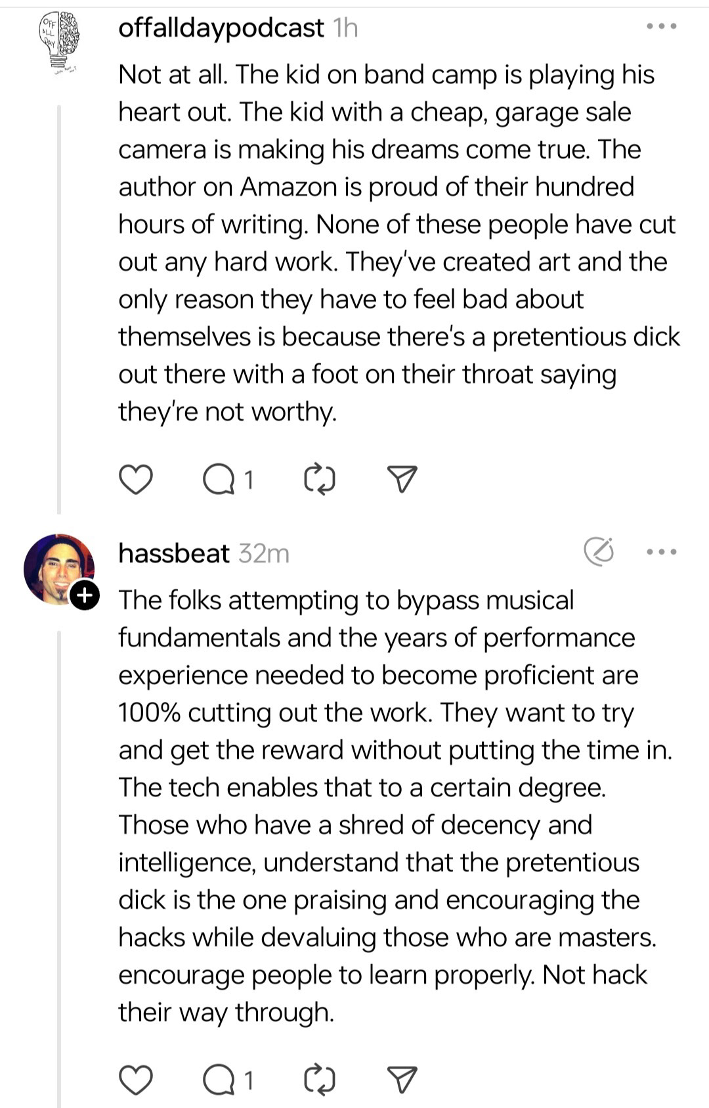Open more options for hassbeat's post
709x1108 pixels.
pyautogui.click(x=661, y=552)
